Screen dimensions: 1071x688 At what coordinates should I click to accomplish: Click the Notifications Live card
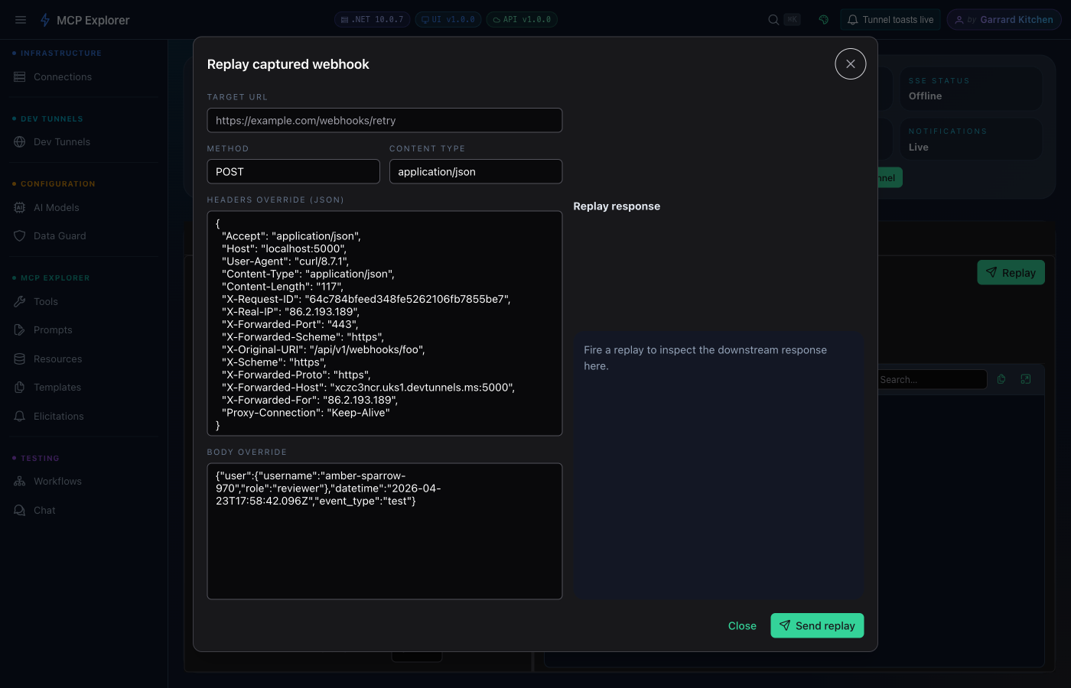coord(970,139)
